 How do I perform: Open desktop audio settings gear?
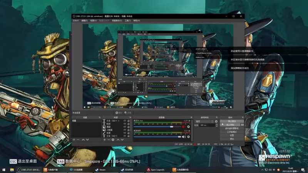(x=188, y=137)
